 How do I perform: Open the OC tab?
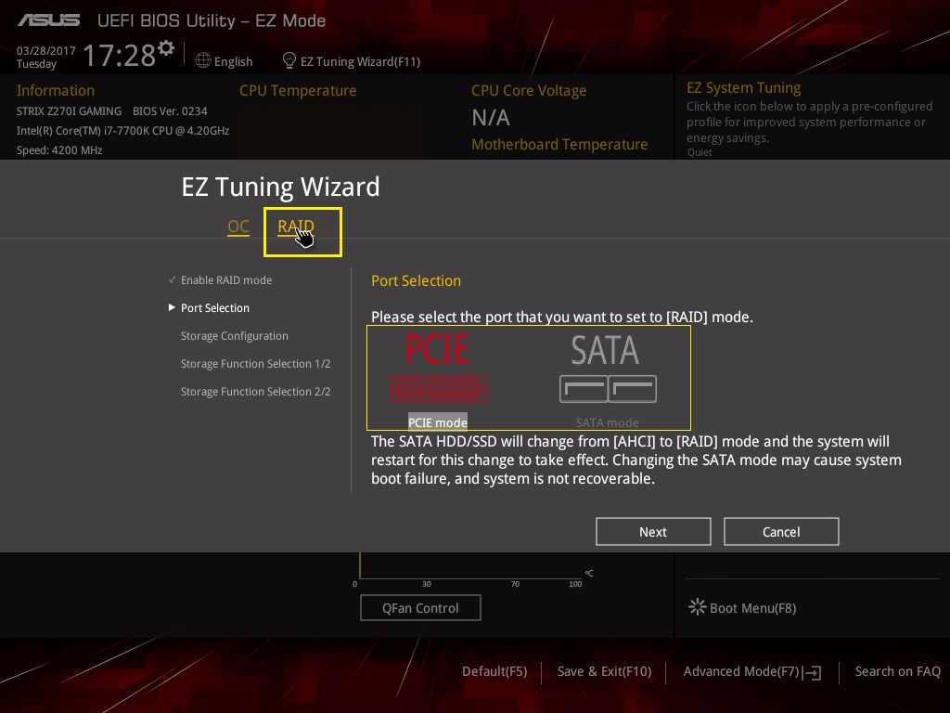coord(238,227)
